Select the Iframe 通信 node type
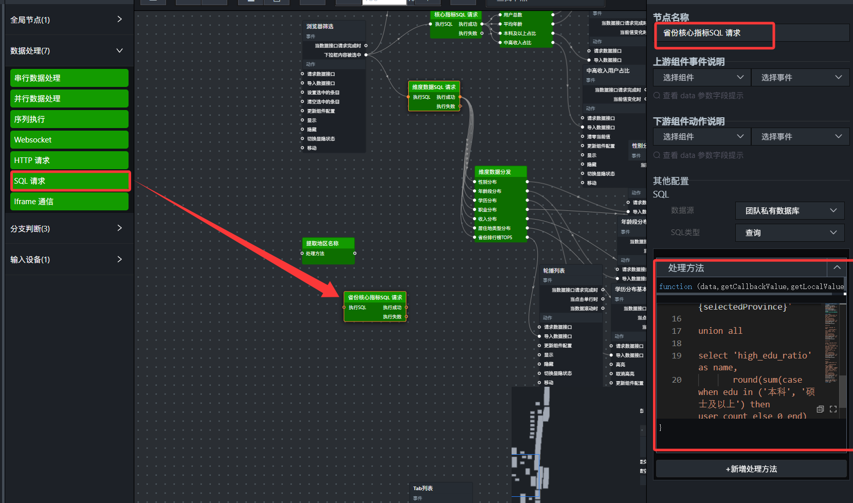 coord(69,202)
